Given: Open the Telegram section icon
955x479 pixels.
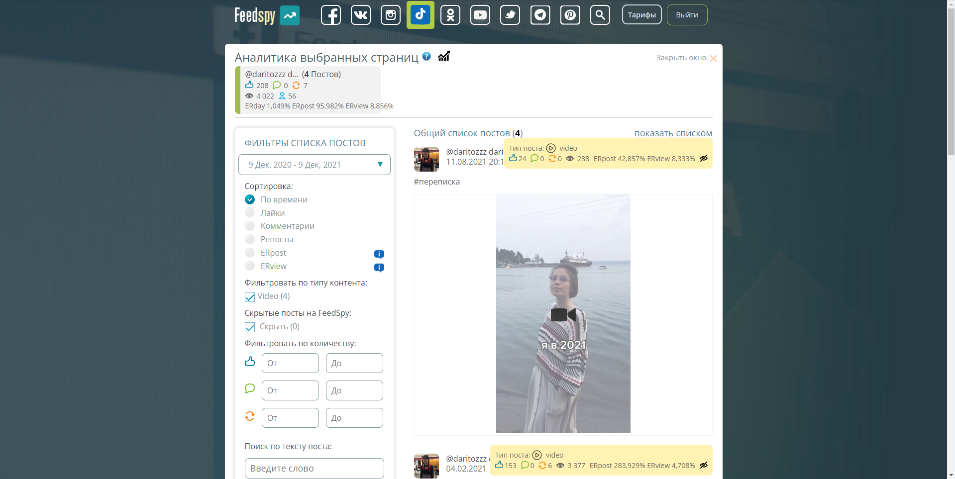Looking at the screenshot, I should pos(540,15).
